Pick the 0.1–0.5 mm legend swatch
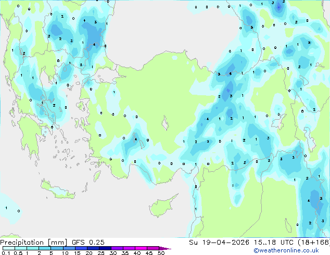 tap(9, 248)
